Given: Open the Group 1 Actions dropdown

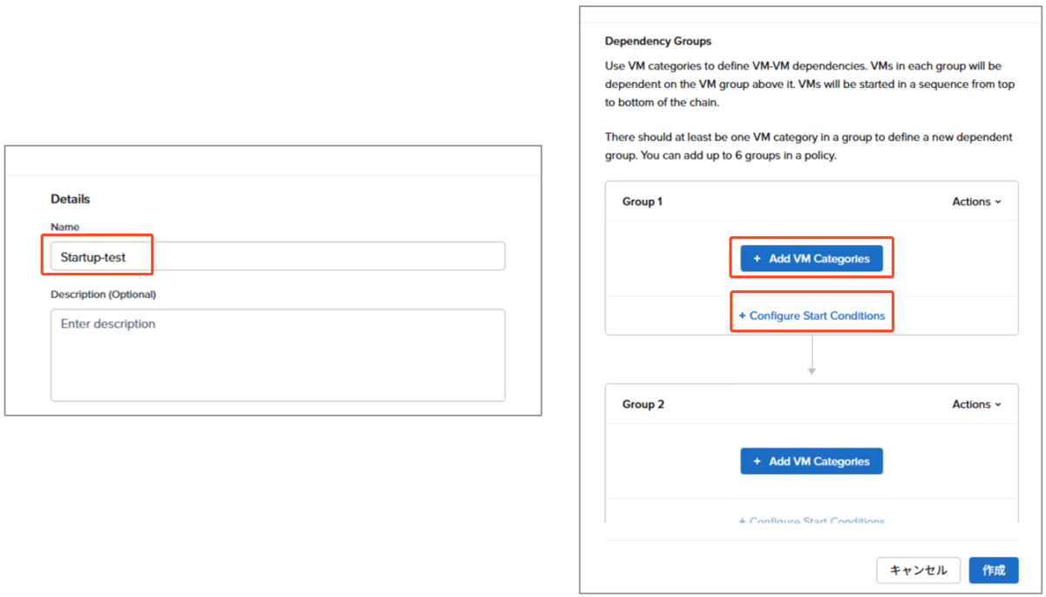Looking at the screenshot, I should [x=976, y=201].
